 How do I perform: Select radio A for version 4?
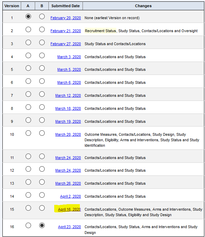coord(28,55)
